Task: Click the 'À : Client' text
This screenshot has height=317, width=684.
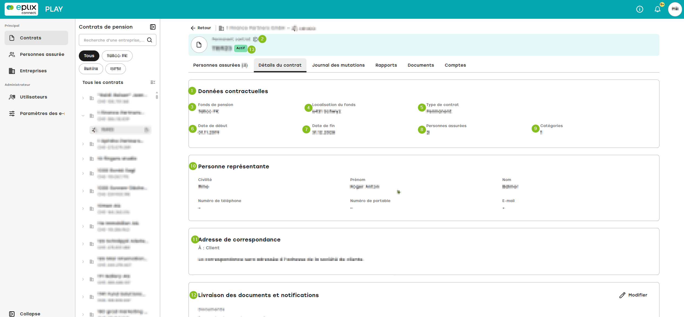Action: point(209,248)
